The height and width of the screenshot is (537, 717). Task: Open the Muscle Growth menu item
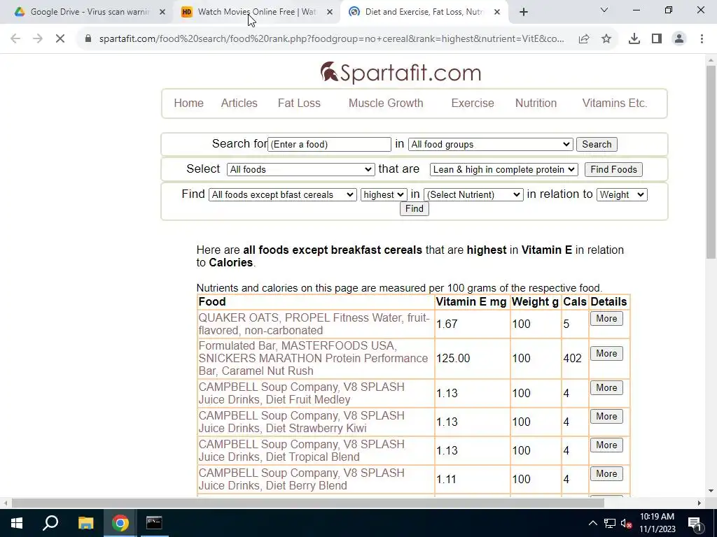coord(386,103)
